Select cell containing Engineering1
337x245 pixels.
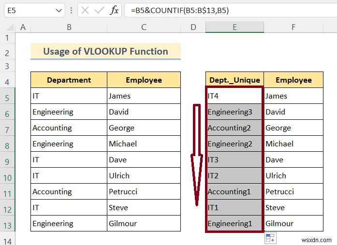point(234,224)
